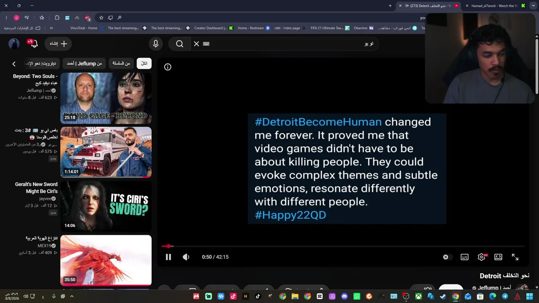Open the 'Geralt's New Sword Might Be Ciri's' title
This screenshot has width=539, height=303.
(x=36, y=188)
